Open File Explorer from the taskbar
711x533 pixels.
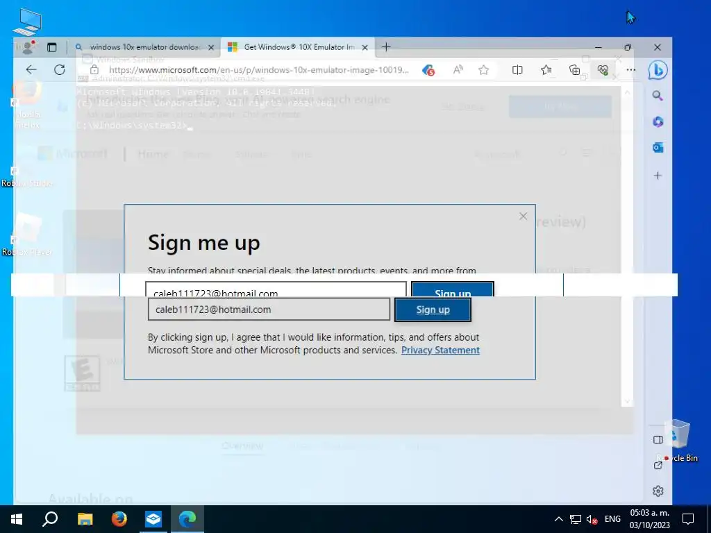(85, 519)
